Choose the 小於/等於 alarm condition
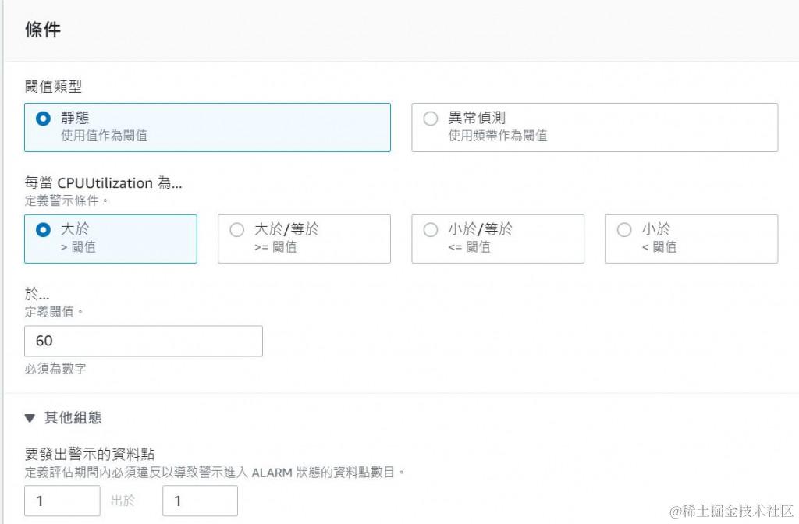Viewport: 799px width, 524px height. [x=430, y=229]
